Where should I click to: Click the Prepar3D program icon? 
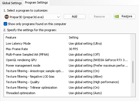coord(7,17)
